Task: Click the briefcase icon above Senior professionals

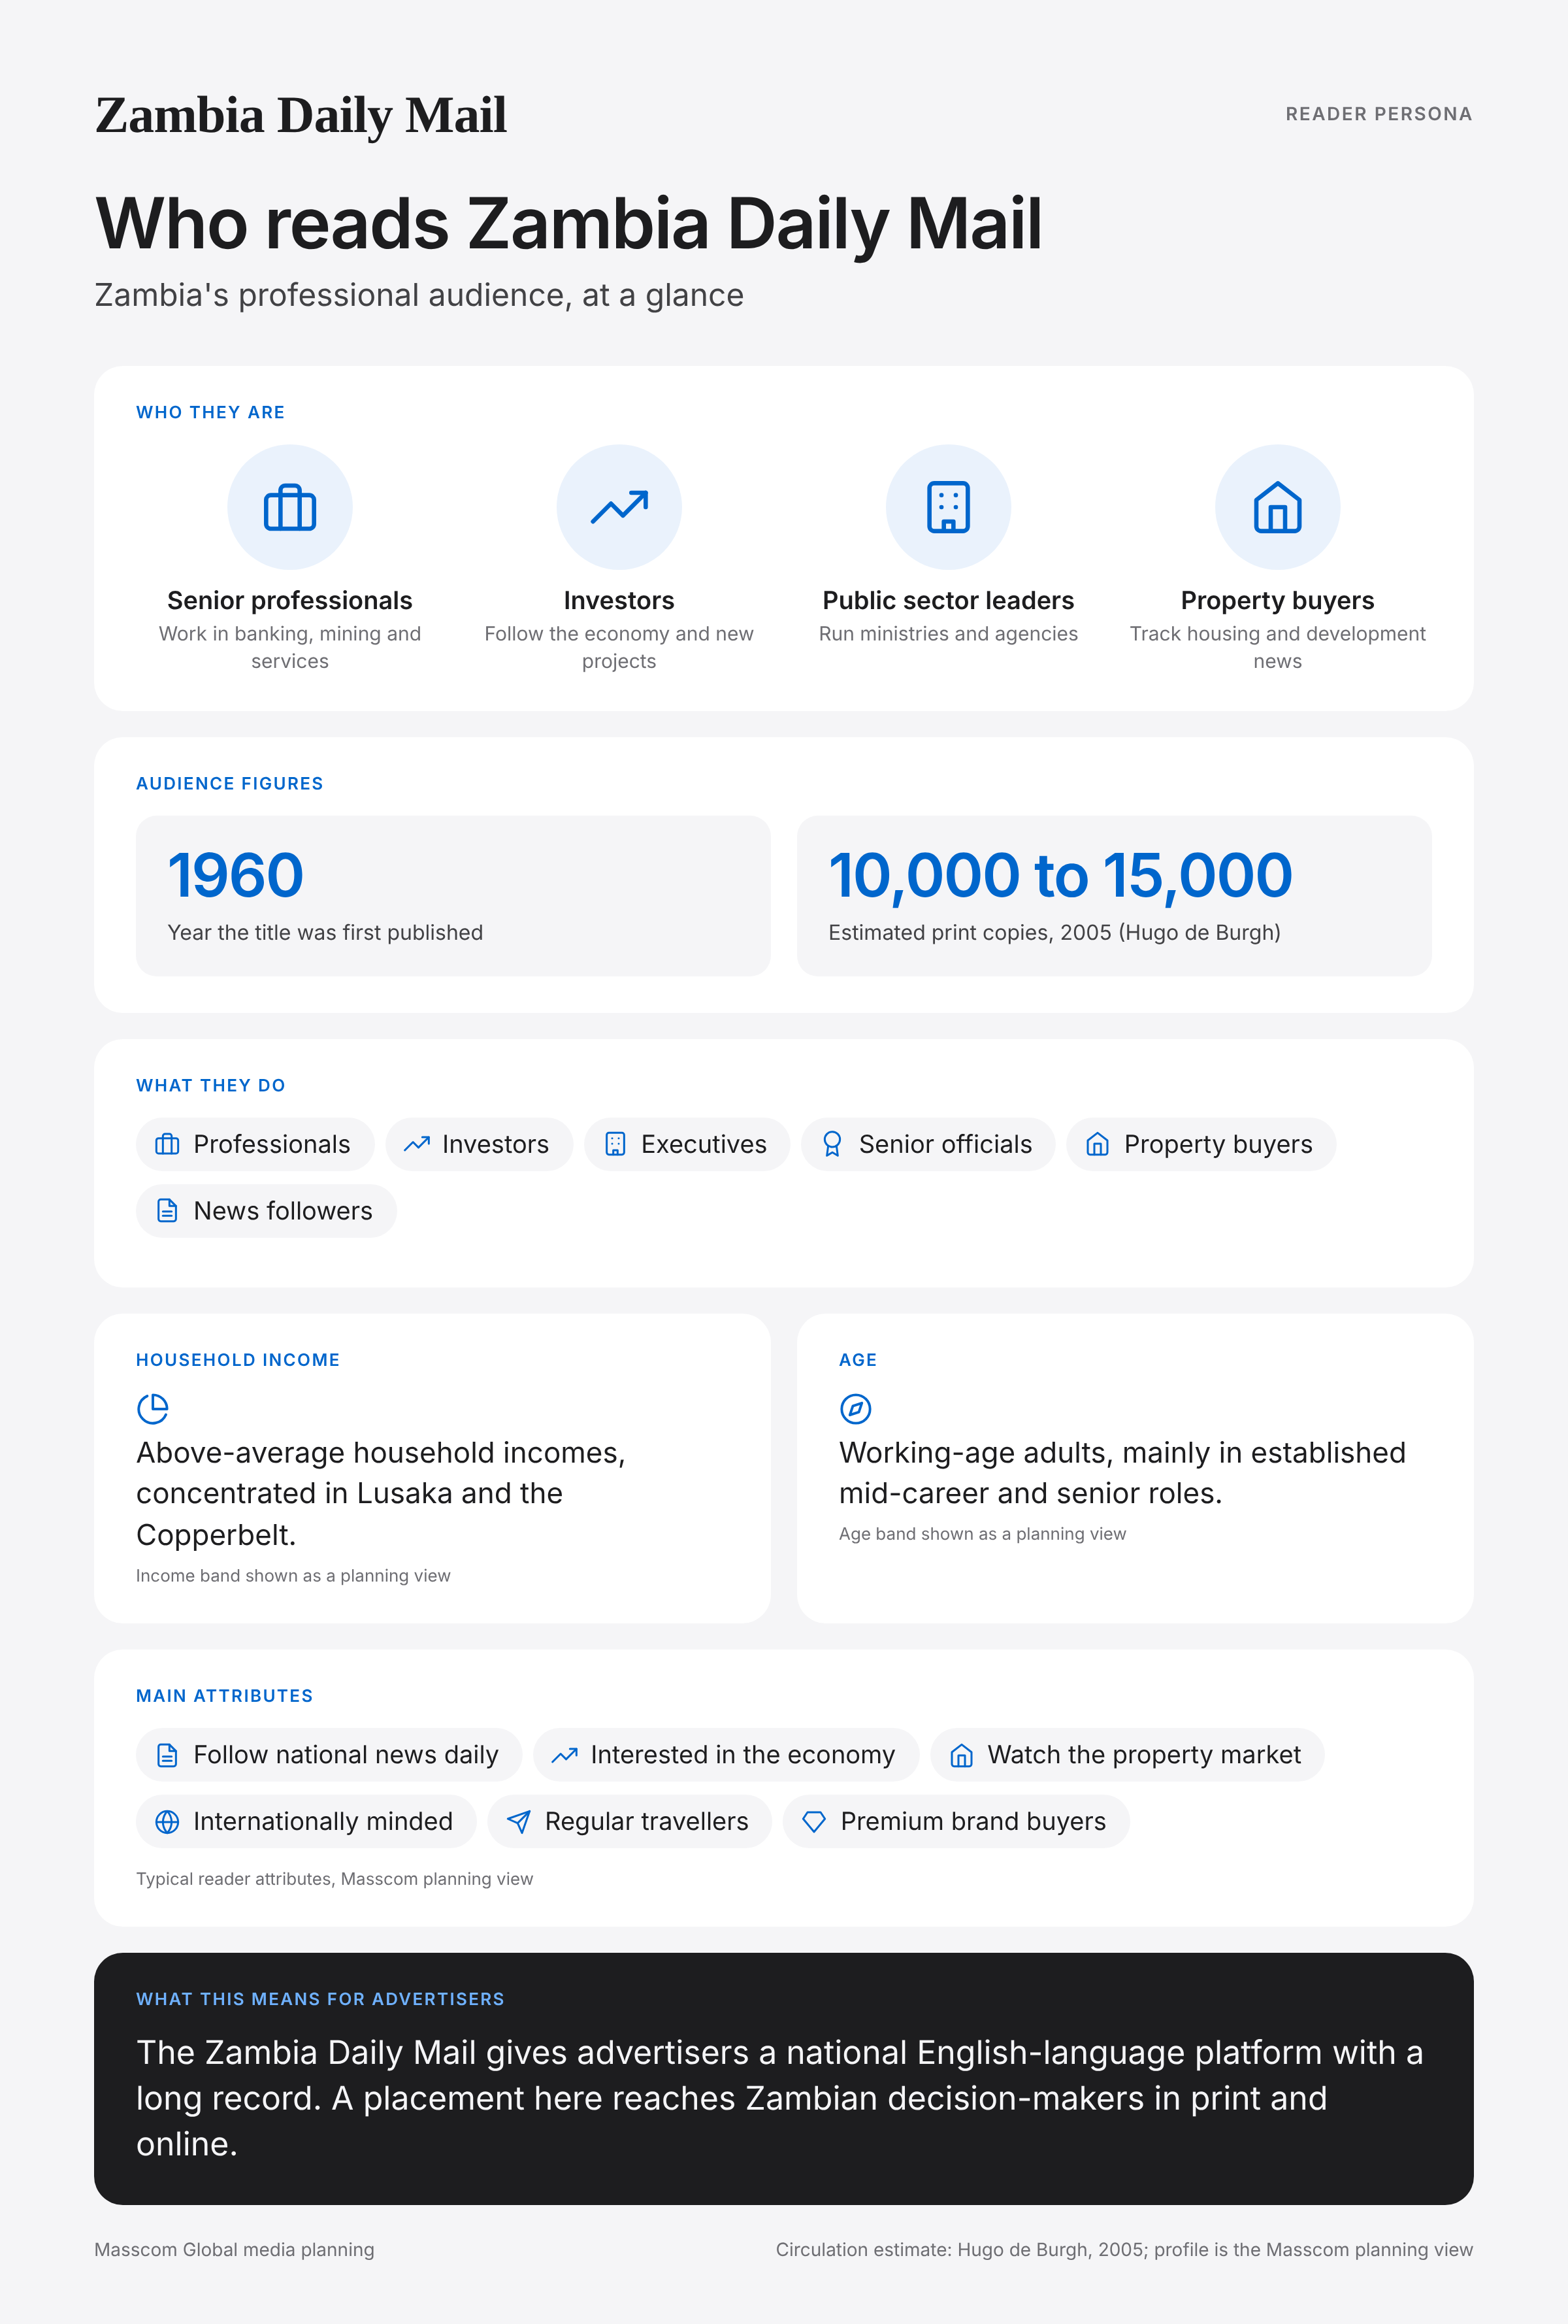Action: pyautogui.click(x=290, y=507)
